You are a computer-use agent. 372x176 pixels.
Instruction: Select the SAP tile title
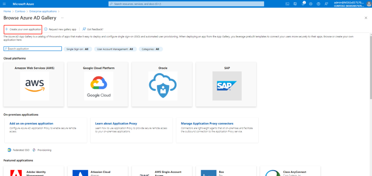[x=227, y=68]
